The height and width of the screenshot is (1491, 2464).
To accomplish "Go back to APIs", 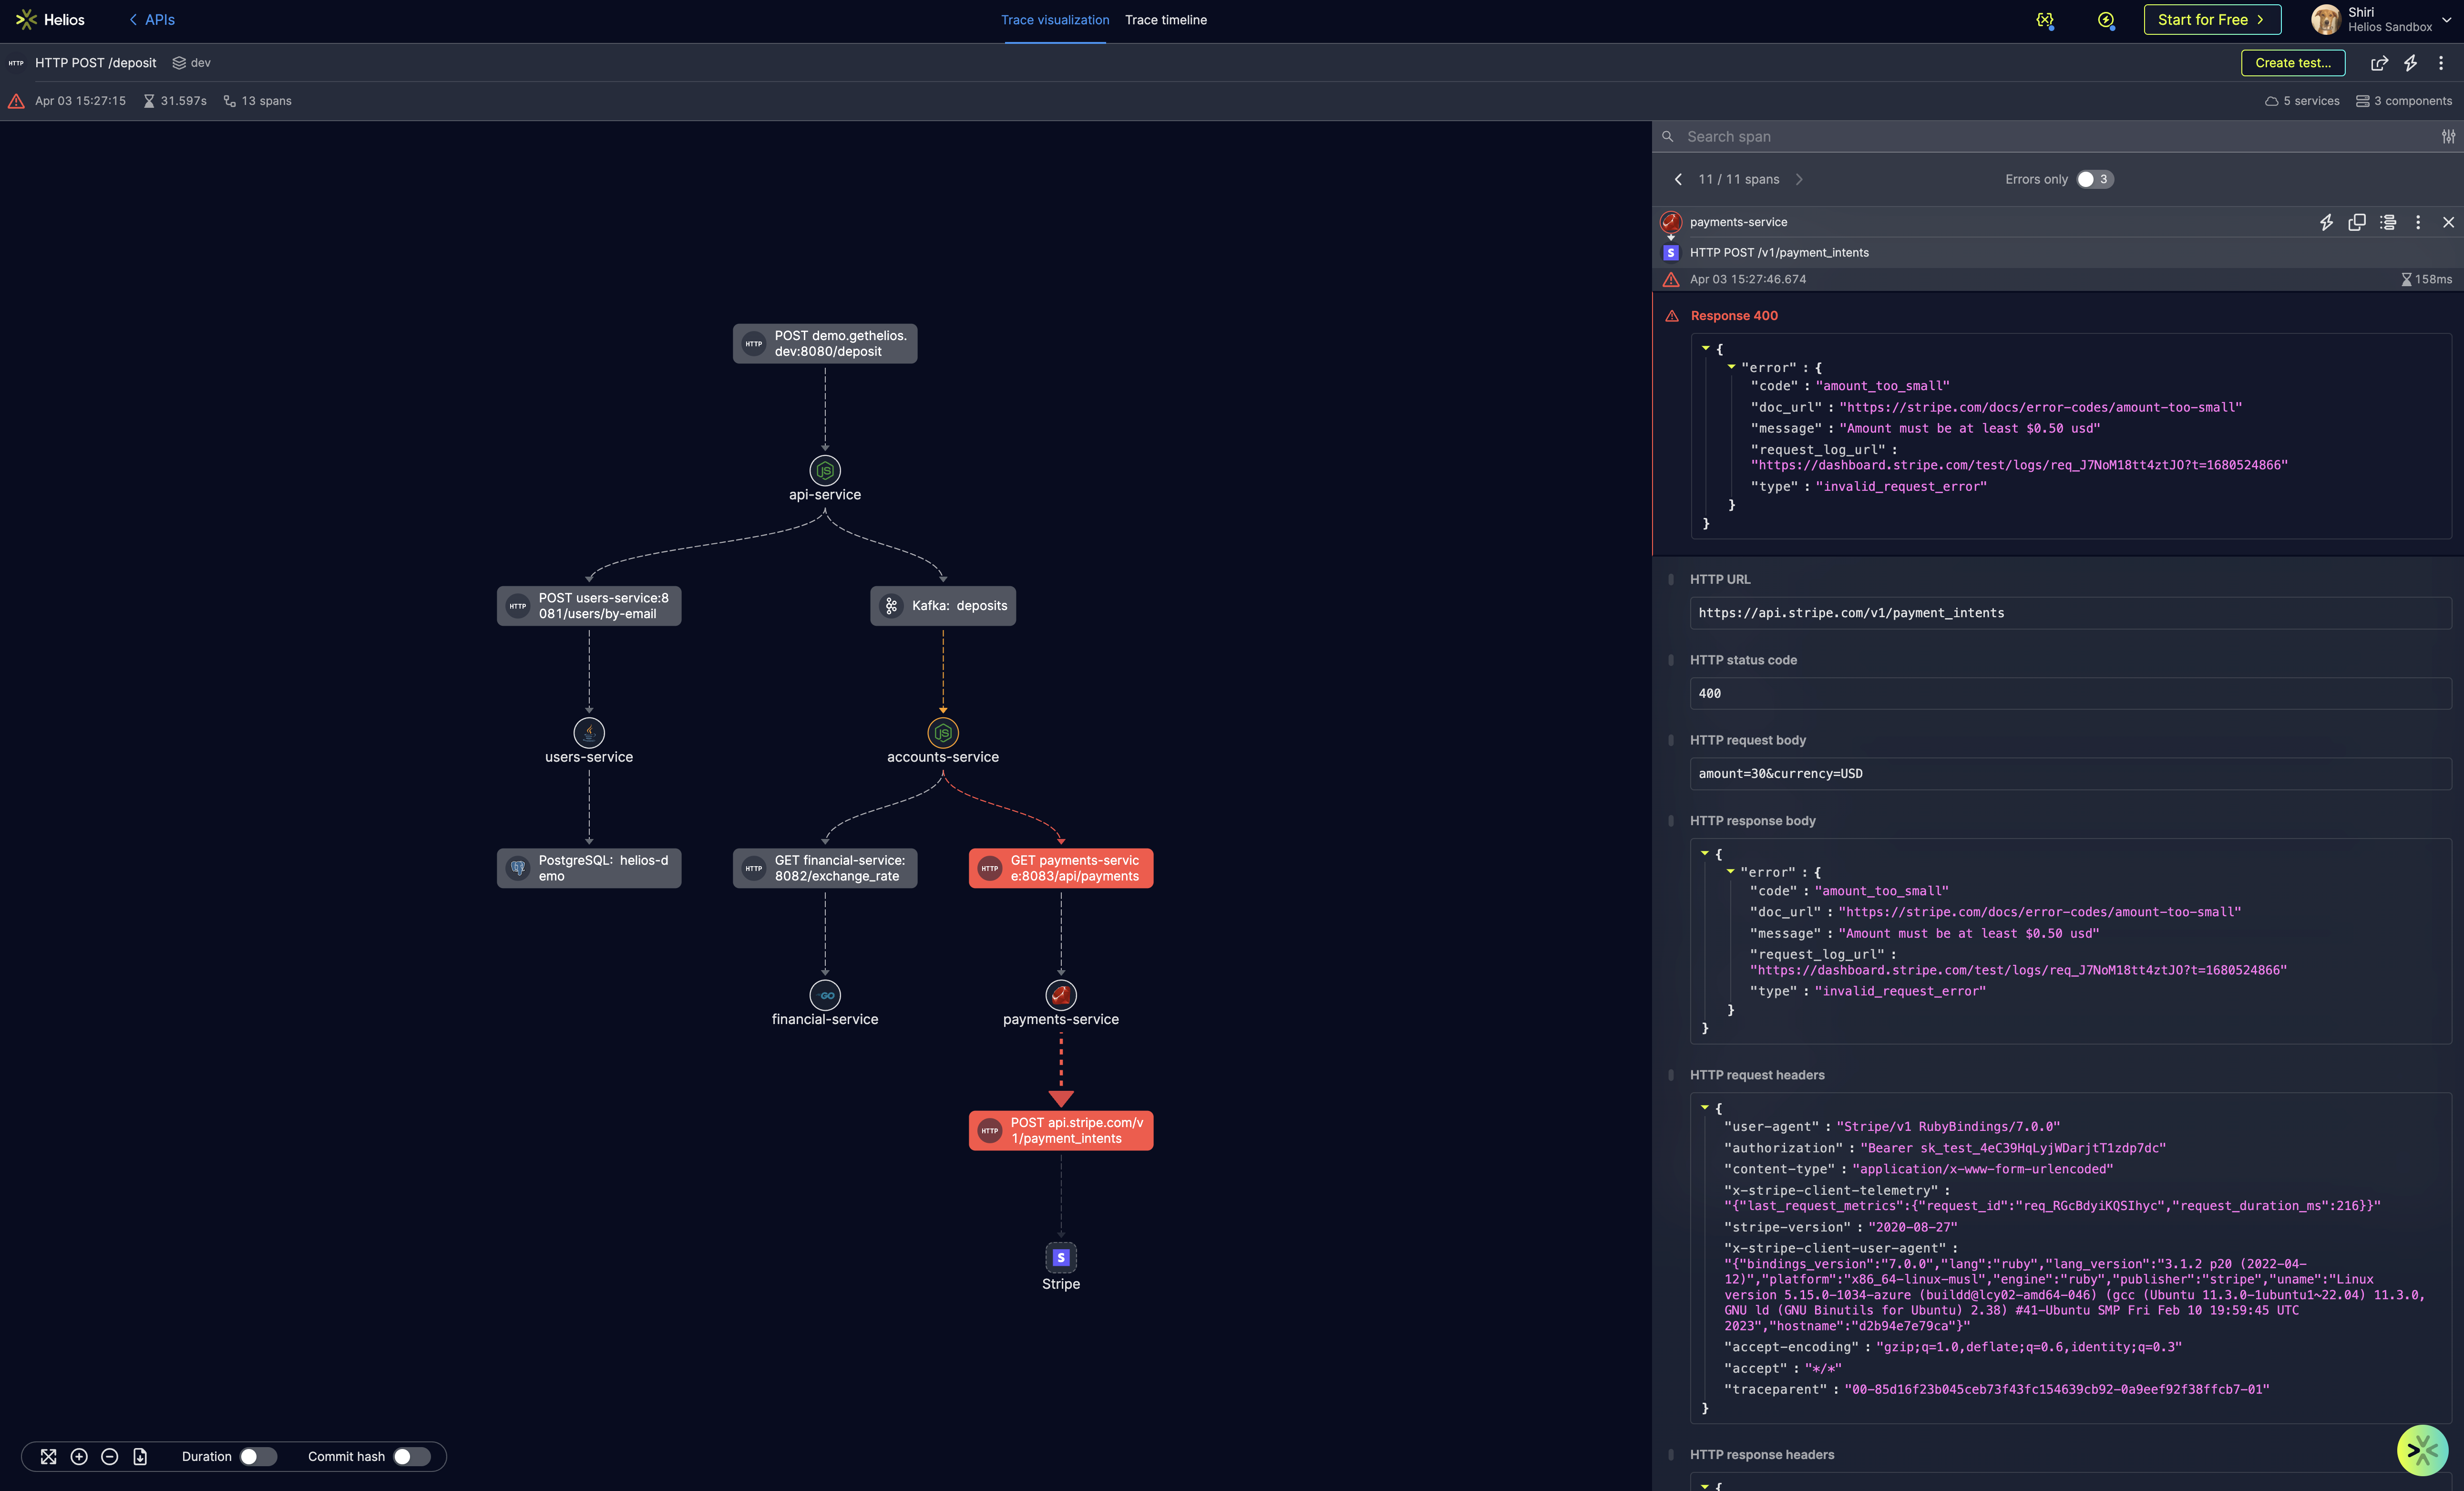I will tap(152, 20).
